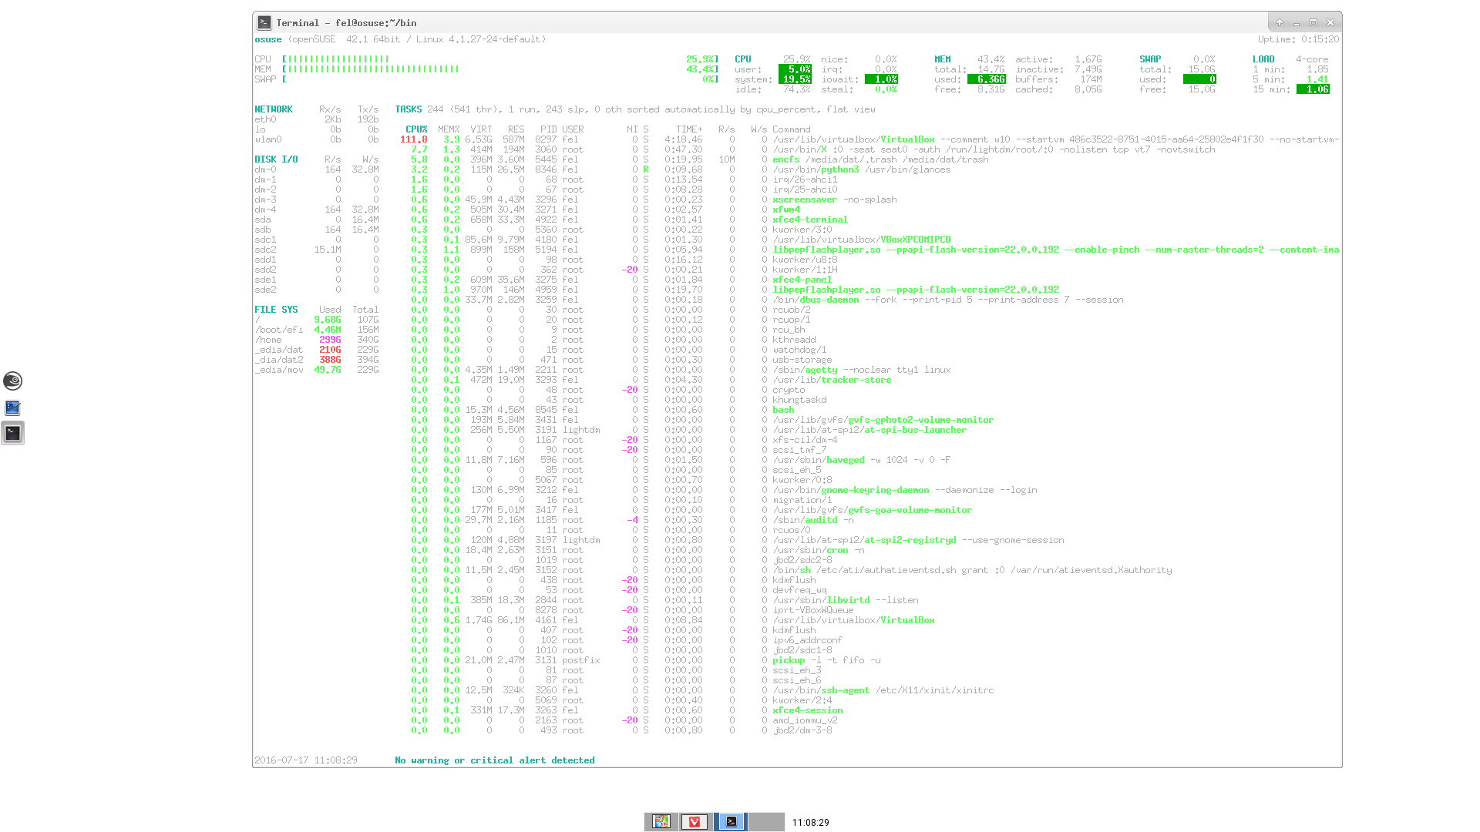
Task: Click the TASKS summary label
Action: coord(409,109)
